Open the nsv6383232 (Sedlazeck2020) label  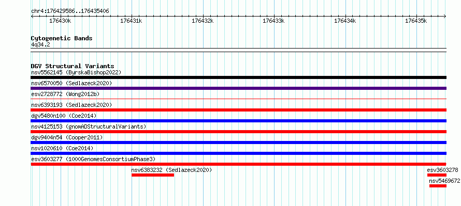click(171, 170)
